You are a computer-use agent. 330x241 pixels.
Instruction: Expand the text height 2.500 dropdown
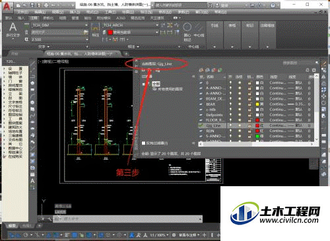coord(87,40)
